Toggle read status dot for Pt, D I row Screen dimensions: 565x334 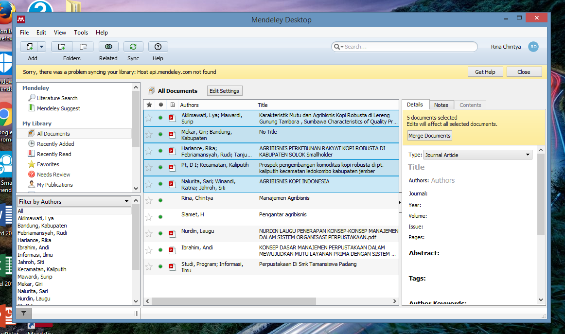pos(160,167)
